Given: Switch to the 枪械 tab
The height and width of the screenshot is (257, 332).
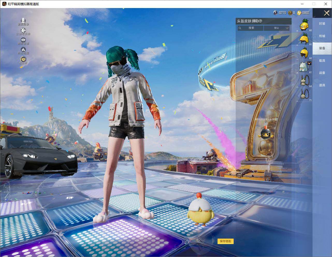Looking at the screenshot, I should [x=322, y=36].
